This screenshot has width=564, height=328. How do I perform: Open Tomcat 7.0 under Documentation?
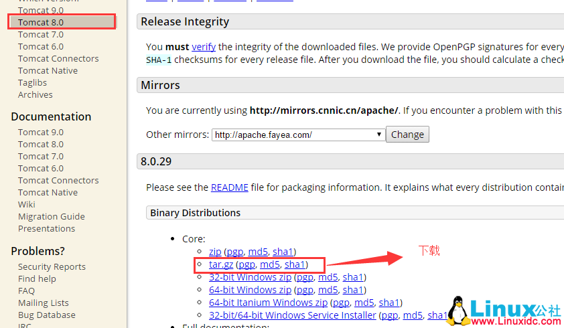tap(41, 157)
